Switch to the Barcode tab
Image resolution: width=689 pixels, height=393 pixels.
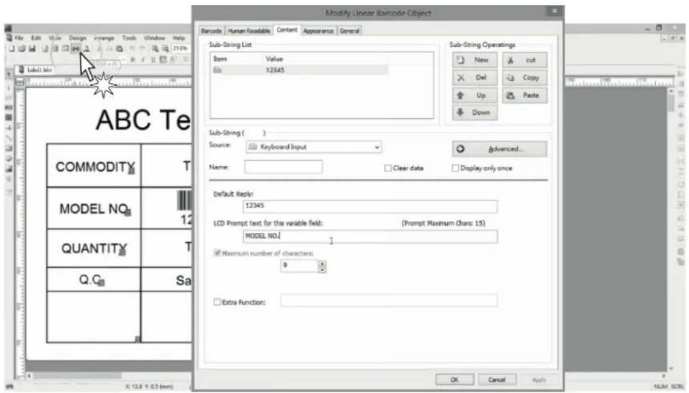[x=212, y=31]
